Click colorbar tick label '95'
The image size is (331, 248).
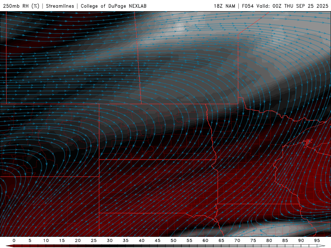(x=317, y=241)
